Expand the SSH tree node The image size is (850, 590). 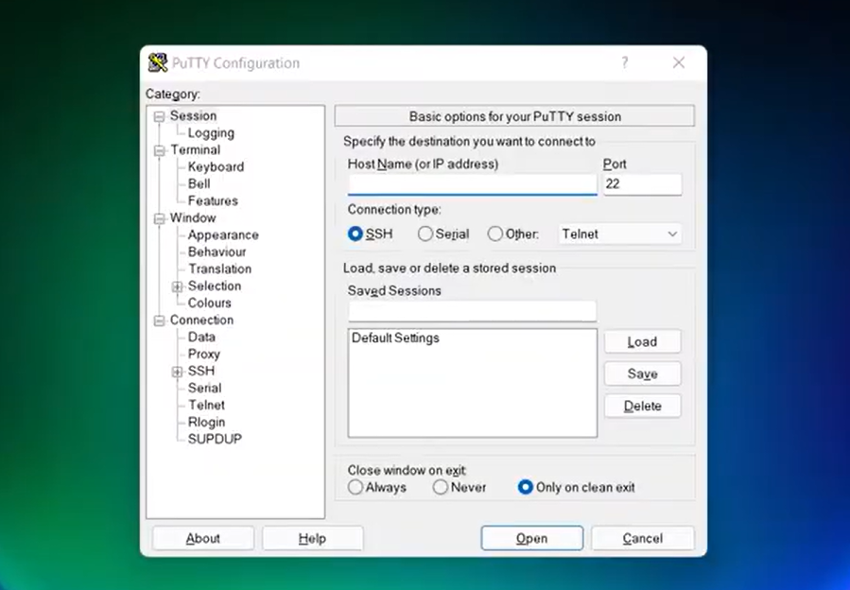click(x=177, y=372)
